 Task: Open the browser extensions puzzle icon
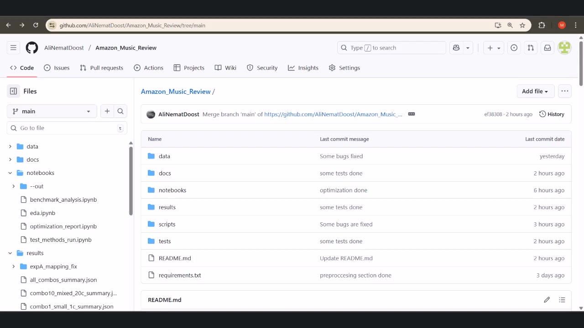542,26
